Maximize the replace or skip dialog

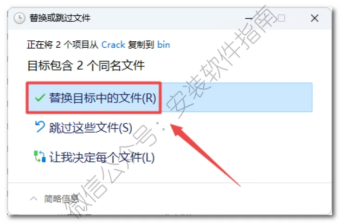point(281,18)
